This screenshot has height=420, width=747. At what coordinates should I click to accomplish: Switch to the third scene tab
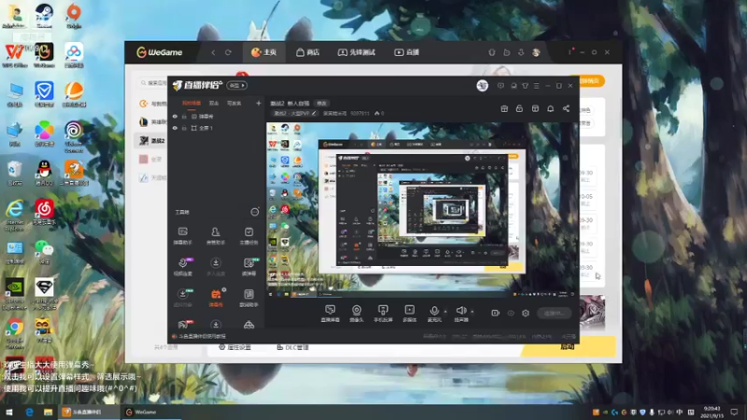coord(234,103)
